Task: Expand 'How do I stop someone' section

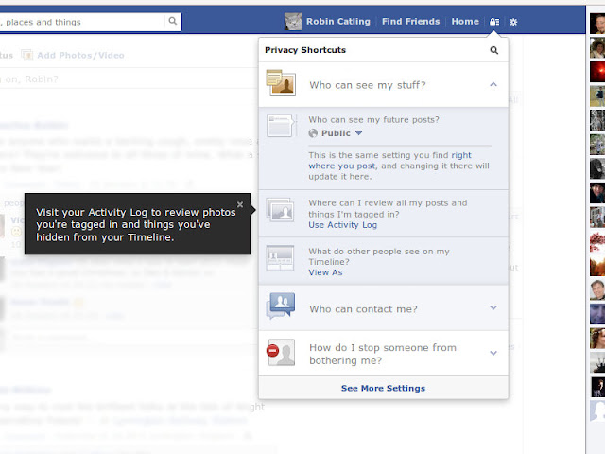Action: pyautogui.click(x=493, y=353)
